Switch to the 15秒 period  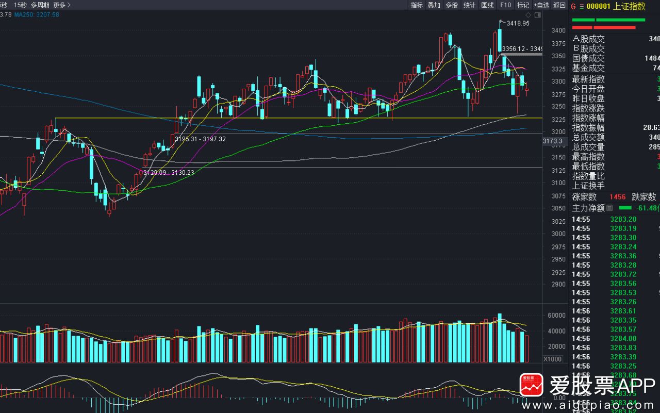coord(21,5)
